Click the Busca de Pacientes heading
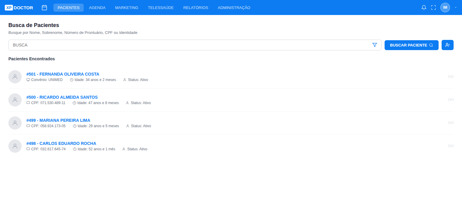The width and height of the screenshot is (462, 210). tap(34, 25)
